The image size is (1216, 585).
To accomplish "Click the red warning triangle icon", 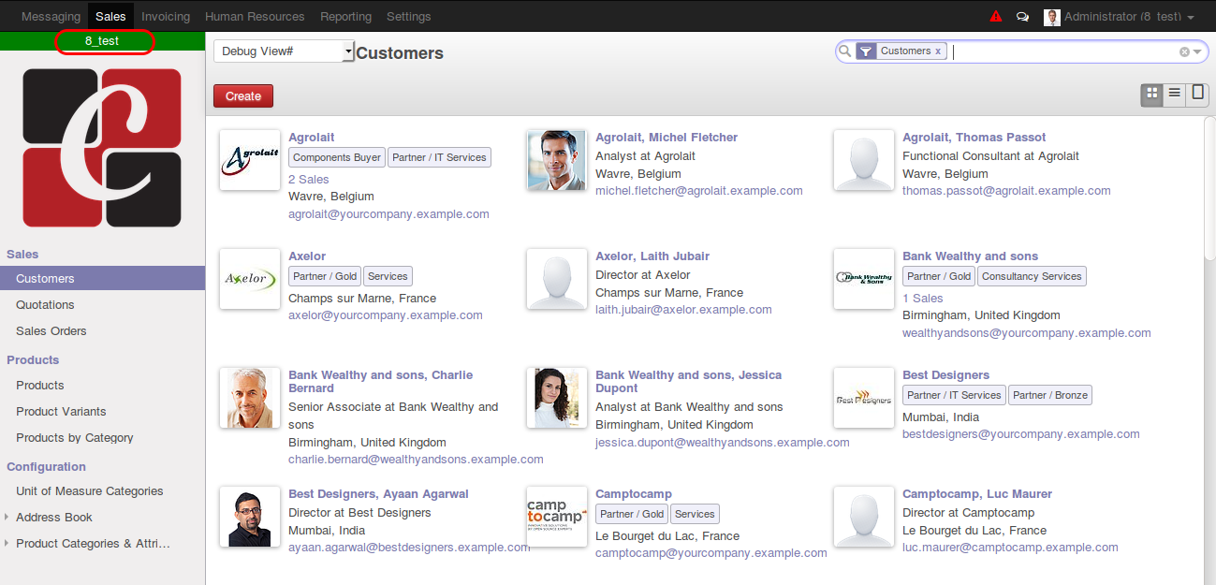I will (995, 16).
